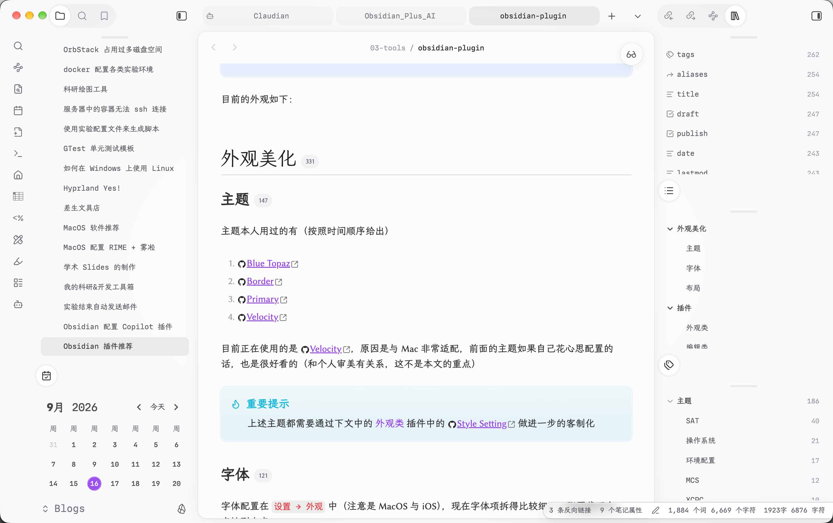833x523 pixels.
Task: Collapse the 主题 tag group
Action: pyautogui.click(x=670, y=401)
